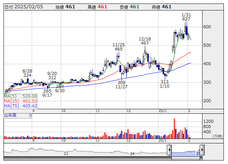
Task: Click the date label 2025/02/05
Action: [29, 7]
